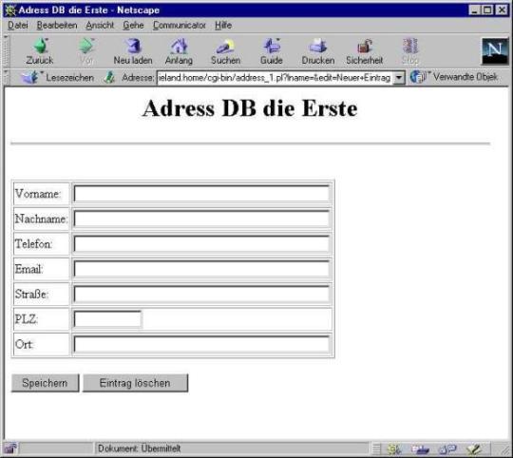This screenshot has width=513, height=458.
Task: Click the 'Telefon:' label
Action: 33,243
